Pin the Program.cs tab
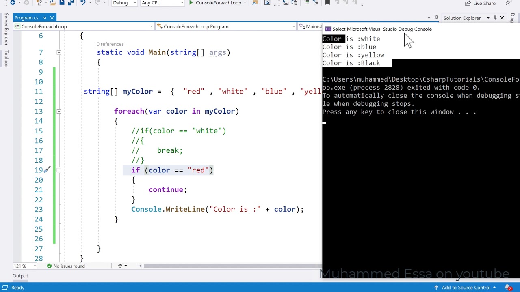 pos(45,18)
